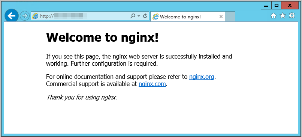Click the text "Thank you for using nginx."

pos(82,97)
